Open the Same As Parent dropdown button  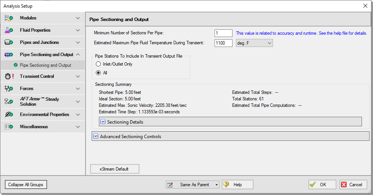click(216, 185)
